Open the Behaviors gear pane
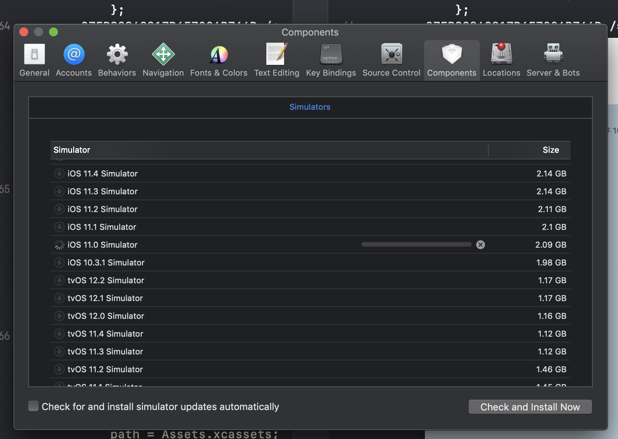This screenshot has height=439, width=618. point(117,60)
